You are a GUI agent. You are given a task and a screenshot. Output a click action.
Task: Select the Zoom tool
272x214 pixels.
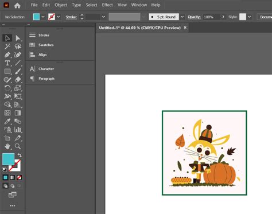click(18, 146)
